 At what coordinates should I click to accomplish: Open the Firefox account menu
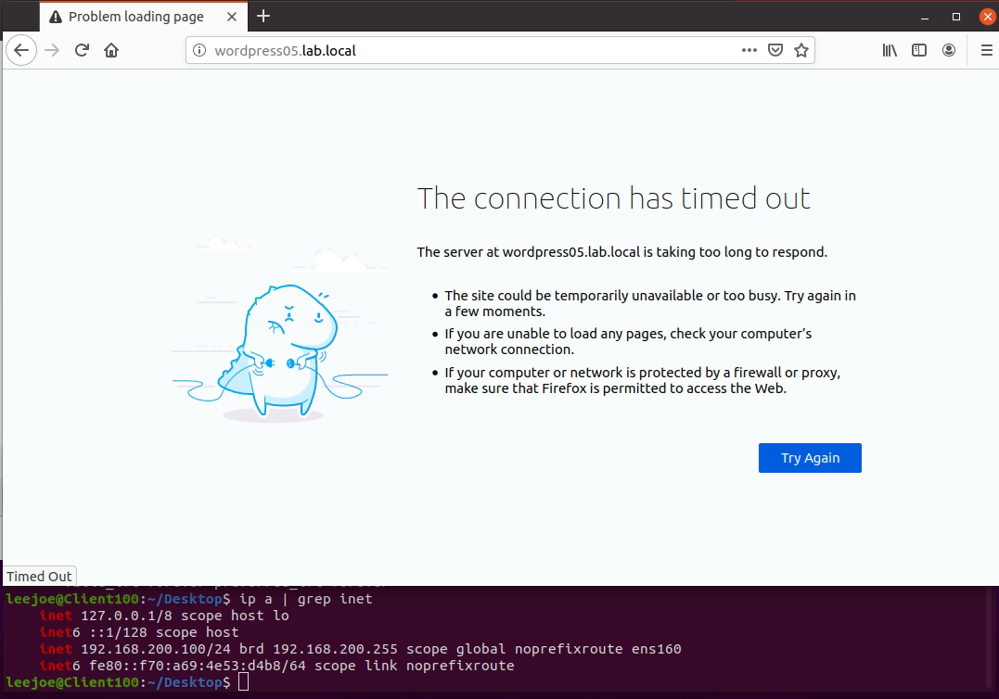(949, 50)
